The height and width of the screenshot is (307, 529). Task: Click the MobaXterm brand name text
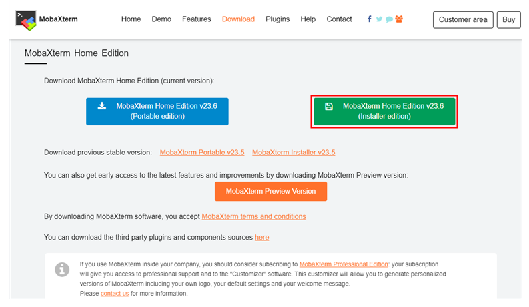pos(58,19)
